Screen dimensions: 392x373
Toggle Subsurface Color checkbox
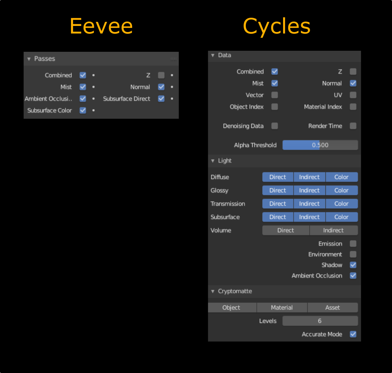pyautogui.click(x=83, y=110)
